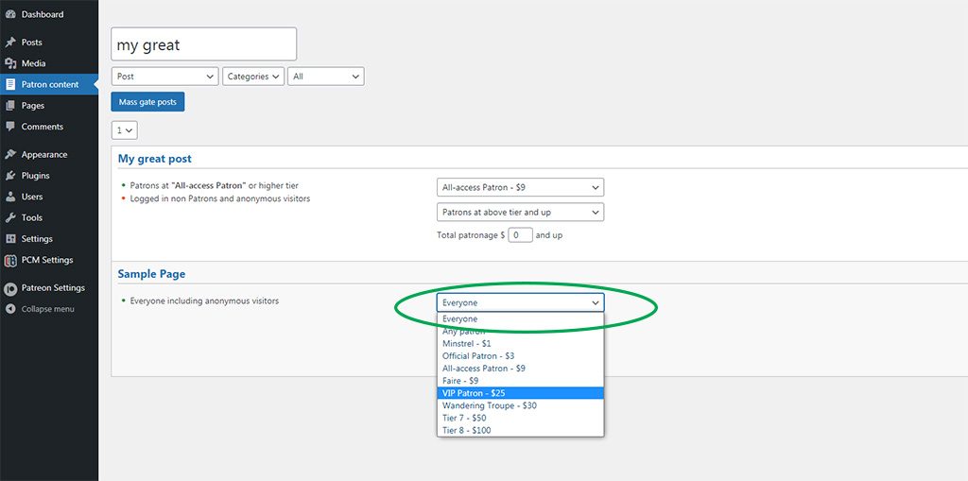
Task: Open Appearance menu label
Action: click(x=44, y=154)
